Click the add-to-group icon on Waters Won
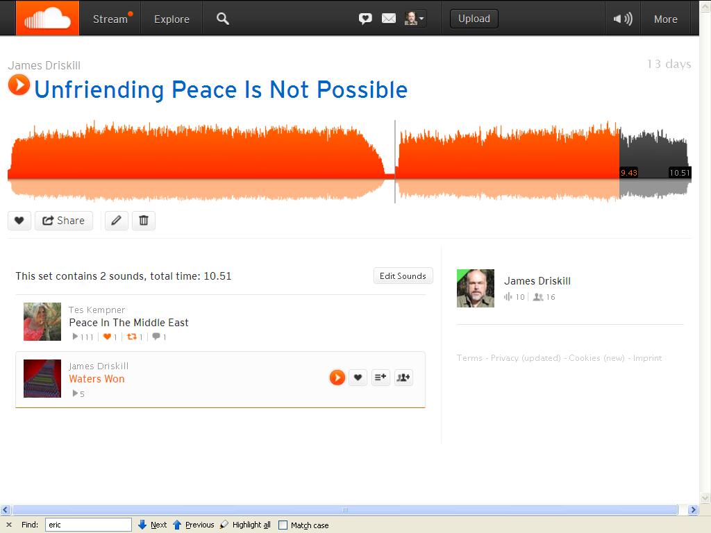711x533 pixels. tap(403, 378)
